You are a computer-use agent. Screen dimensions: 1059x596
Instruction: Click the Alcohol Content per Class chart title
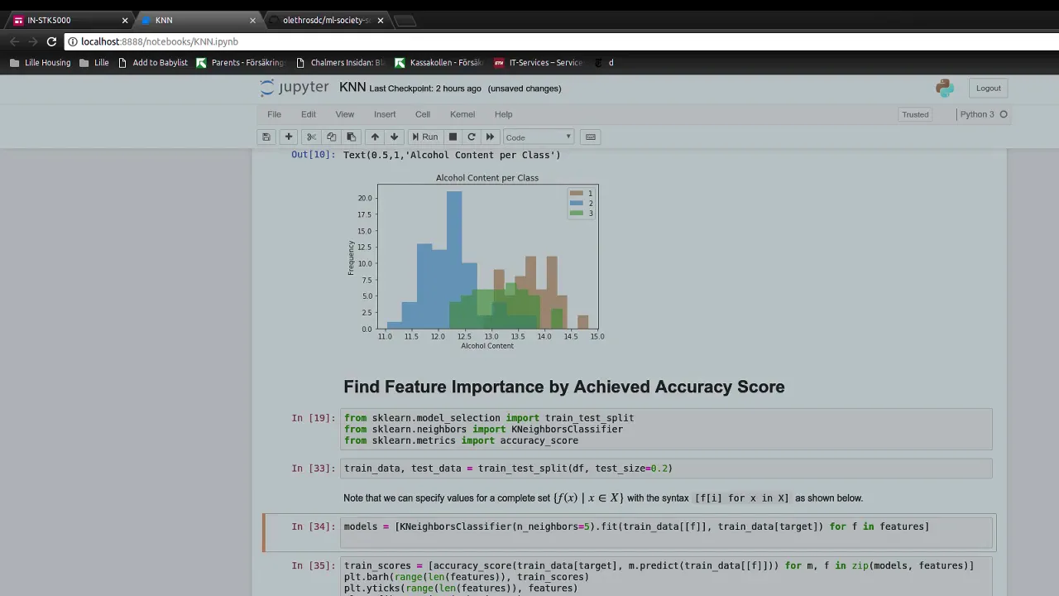pos(487,178)
